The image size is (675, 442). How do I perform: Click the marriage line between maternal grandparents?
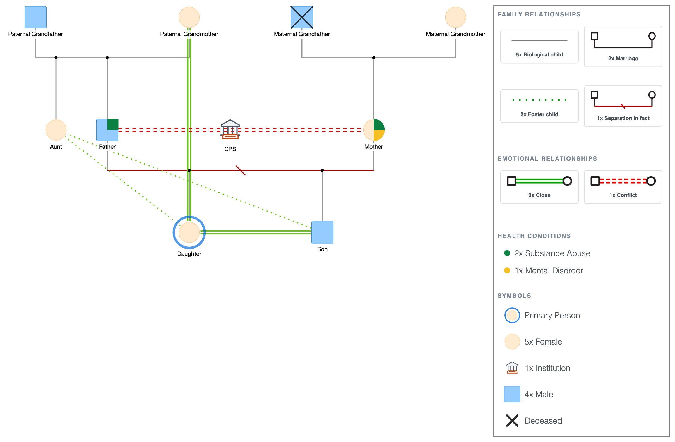click(379, 58)
